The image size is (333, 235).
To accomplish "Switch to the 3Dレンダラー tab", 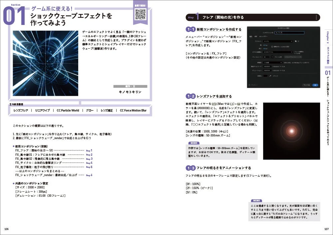I will pyautogui.click(x=264, y=37).
